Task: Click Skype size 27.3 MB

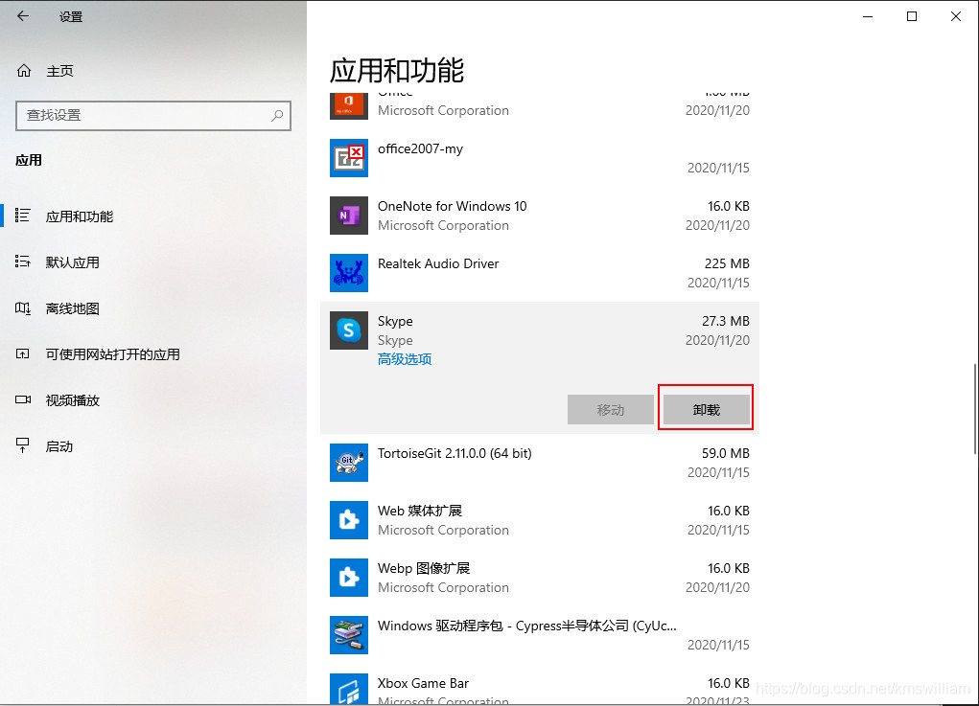Action: pos(726,321)
